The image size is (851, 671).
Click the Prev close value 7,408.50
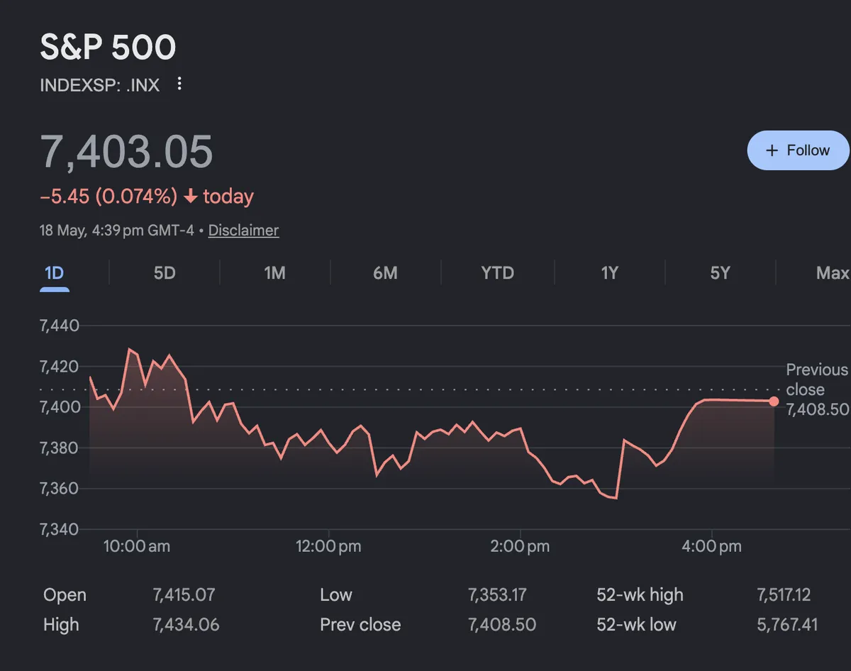502,625
